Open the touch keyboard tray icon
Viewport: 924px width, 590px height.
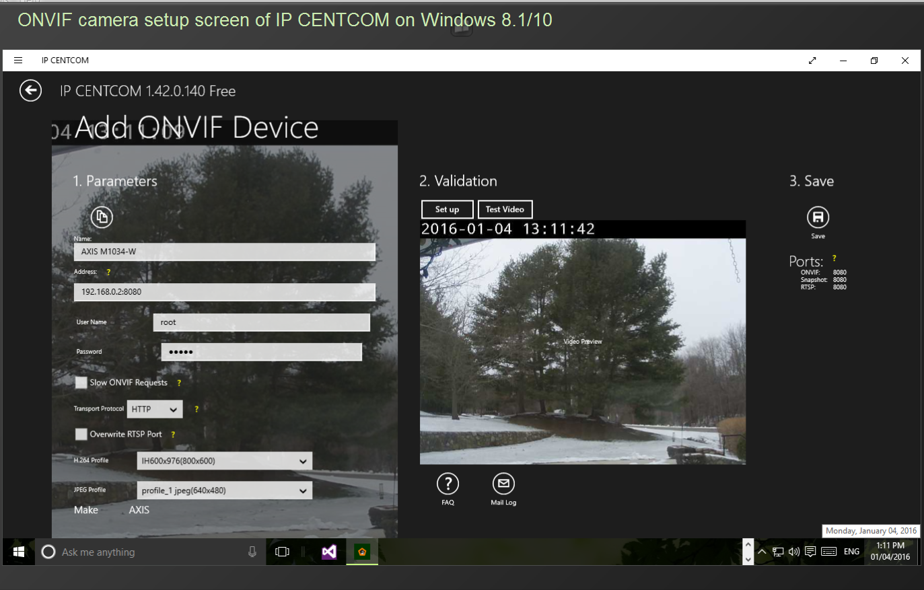coord(829,552)
